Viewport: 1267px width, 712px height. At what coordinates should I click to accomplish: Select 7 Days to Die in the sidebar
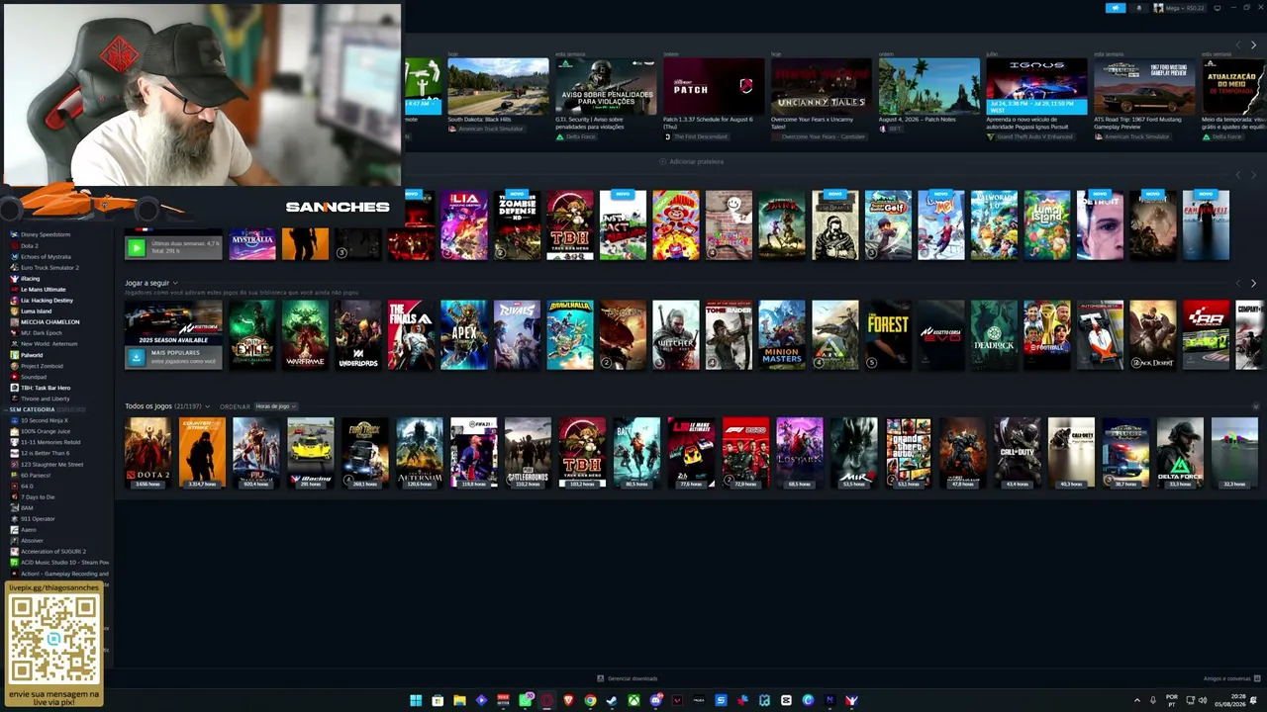coord(38,497)
